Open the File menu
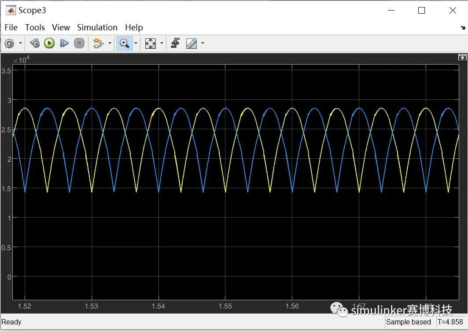The image size is (468, 331). click(x=11, y=27)
